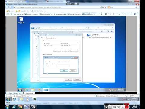Switch to the active Remote Control IE tab

(89, 14)
